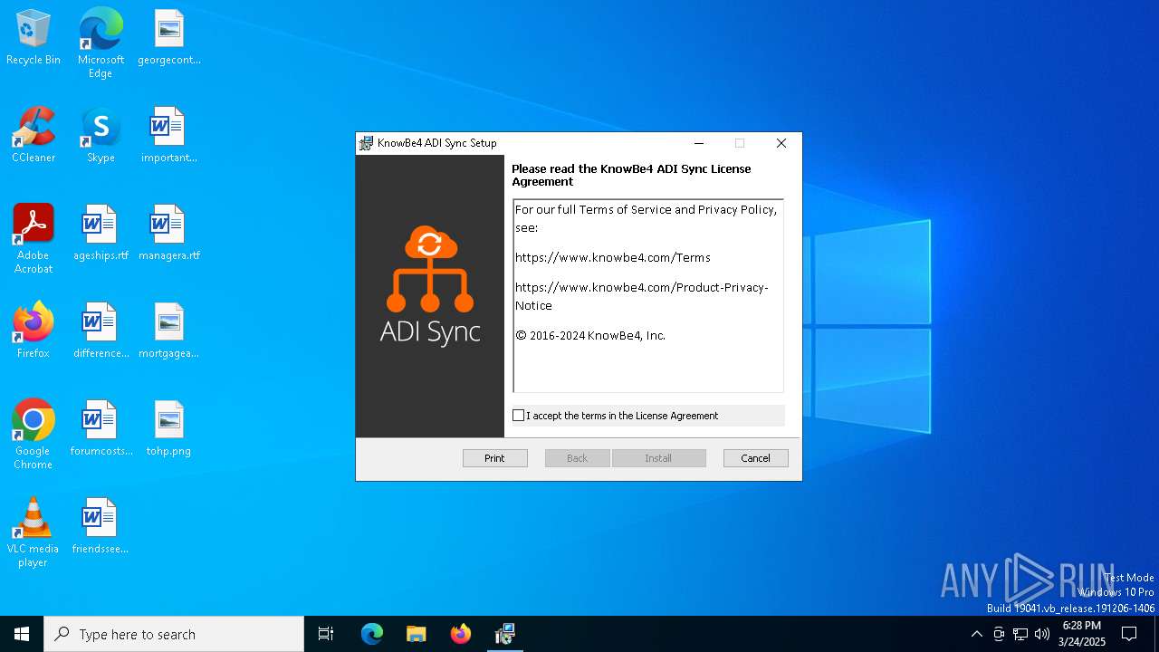The image size is (1159, 652).
Task: Click the taskbar search box
Action: coord(174,634)
